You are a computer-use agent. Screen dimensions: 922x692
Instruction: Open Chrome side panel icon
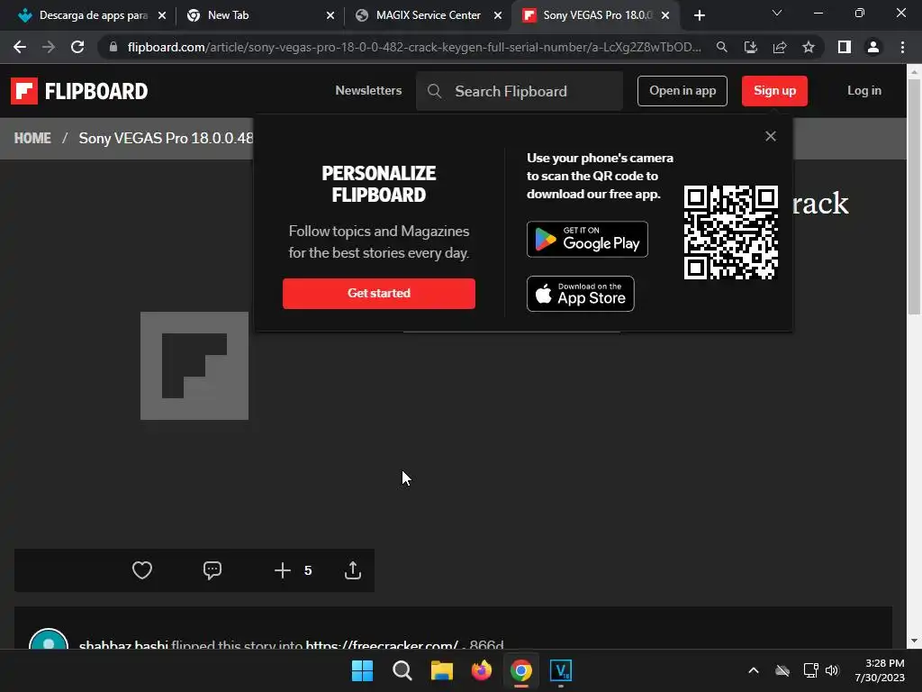coord(845,47)
